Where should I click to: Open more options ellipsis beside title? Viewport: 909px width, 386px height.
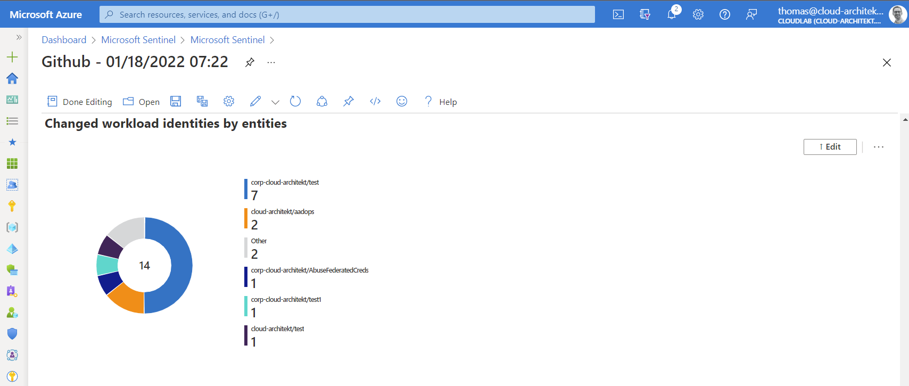(x=271, y=62)
